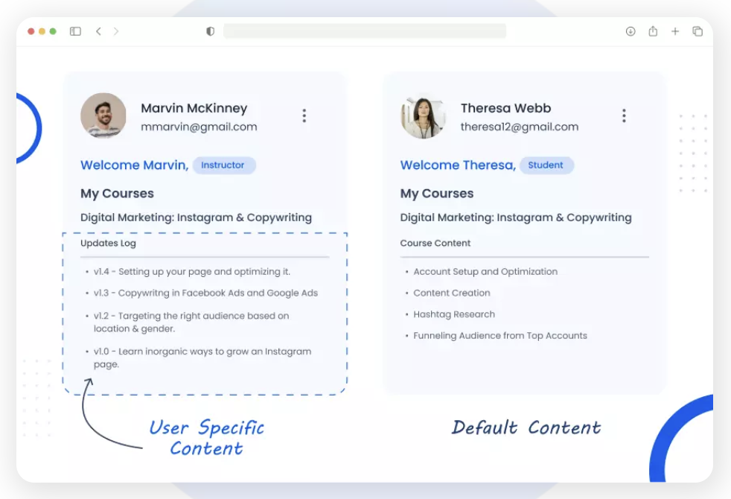This screenshot has height=499, width=731.
Task: Click Theresa Webb's profile photo
Action: [x=423, y=115]
